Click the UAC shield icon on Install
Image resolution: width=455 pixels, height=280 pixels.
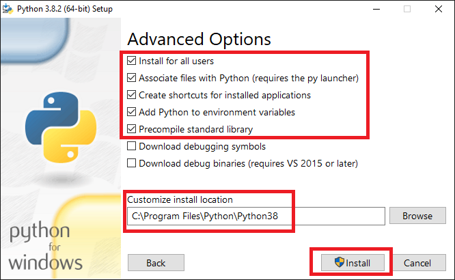click(338, 263)
